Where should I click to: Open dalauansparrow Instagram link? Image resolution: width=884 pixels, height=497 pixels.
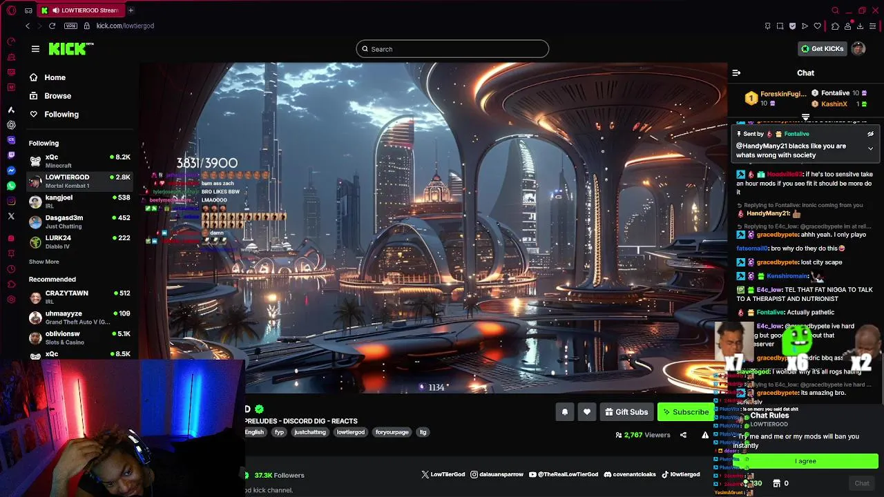497,475
